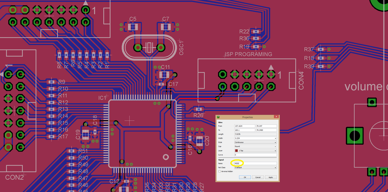Open the Width dropdown
Image resolution: width=388 pixels, height=192 pixels.
[x=256, y=138]
